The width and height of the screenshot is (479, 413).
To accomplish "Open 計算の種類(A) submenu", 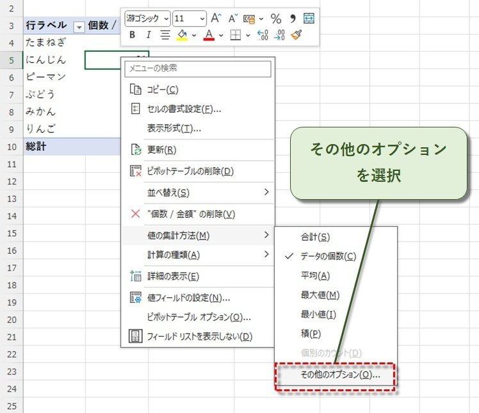I will pyautogui.click(x=198, y=255).
